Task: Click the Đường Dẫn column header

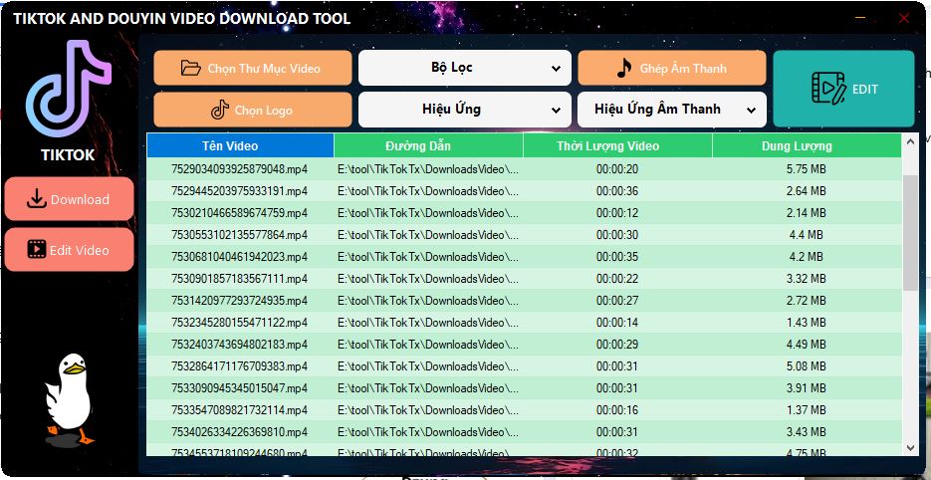Action: [428, 146]
